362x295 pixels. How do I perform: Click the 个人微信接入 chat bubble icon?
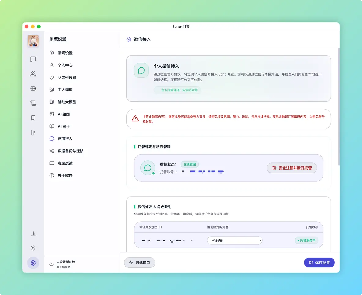[x=141, y=70]
